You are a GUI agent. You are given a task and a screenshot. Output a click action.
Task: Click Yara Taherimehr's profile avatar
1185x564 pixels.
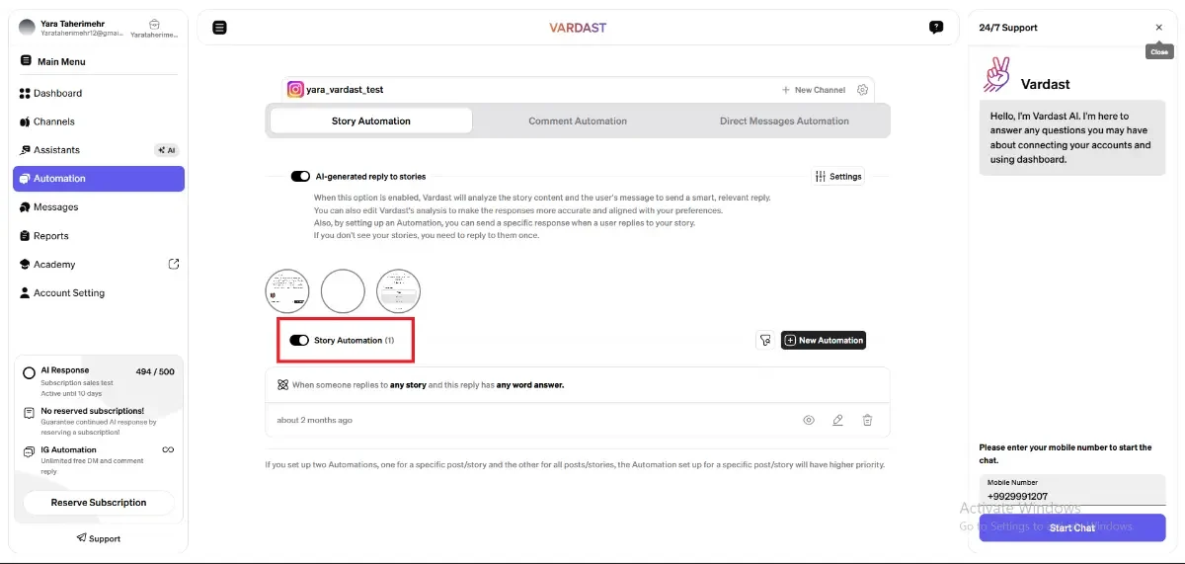pos(28,28)
